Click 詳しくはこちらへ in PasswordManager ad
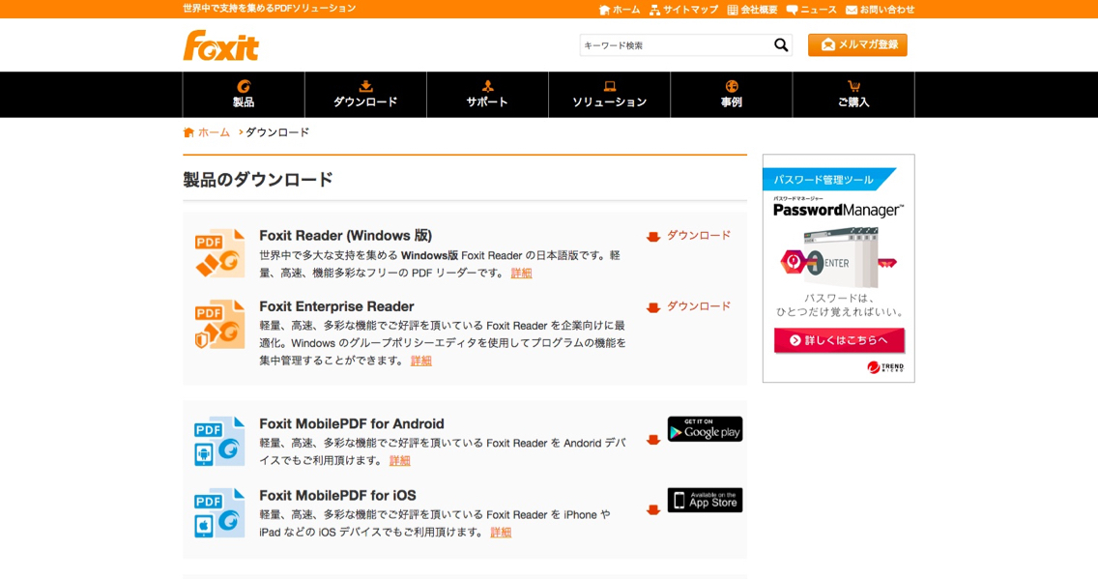This screenshot has height=579, width=1098. [839, 340]
